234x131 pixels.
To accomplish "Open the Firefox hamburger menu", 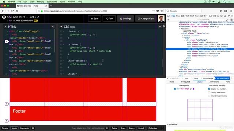I will click(231, 11).
